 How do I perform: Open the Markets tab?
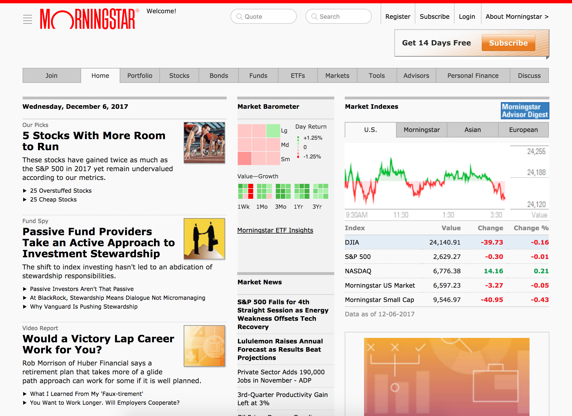click(337, 76)
